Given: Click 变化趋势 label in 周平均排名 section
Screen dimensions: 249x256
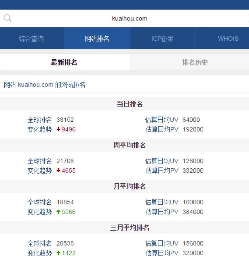Looking at the screenshot, I should pyautogui.click(x=39, y=170).
